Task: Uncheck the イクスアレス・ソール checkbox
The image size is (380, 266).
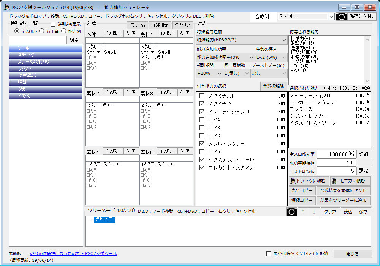Action: click(x=202, y=160)
